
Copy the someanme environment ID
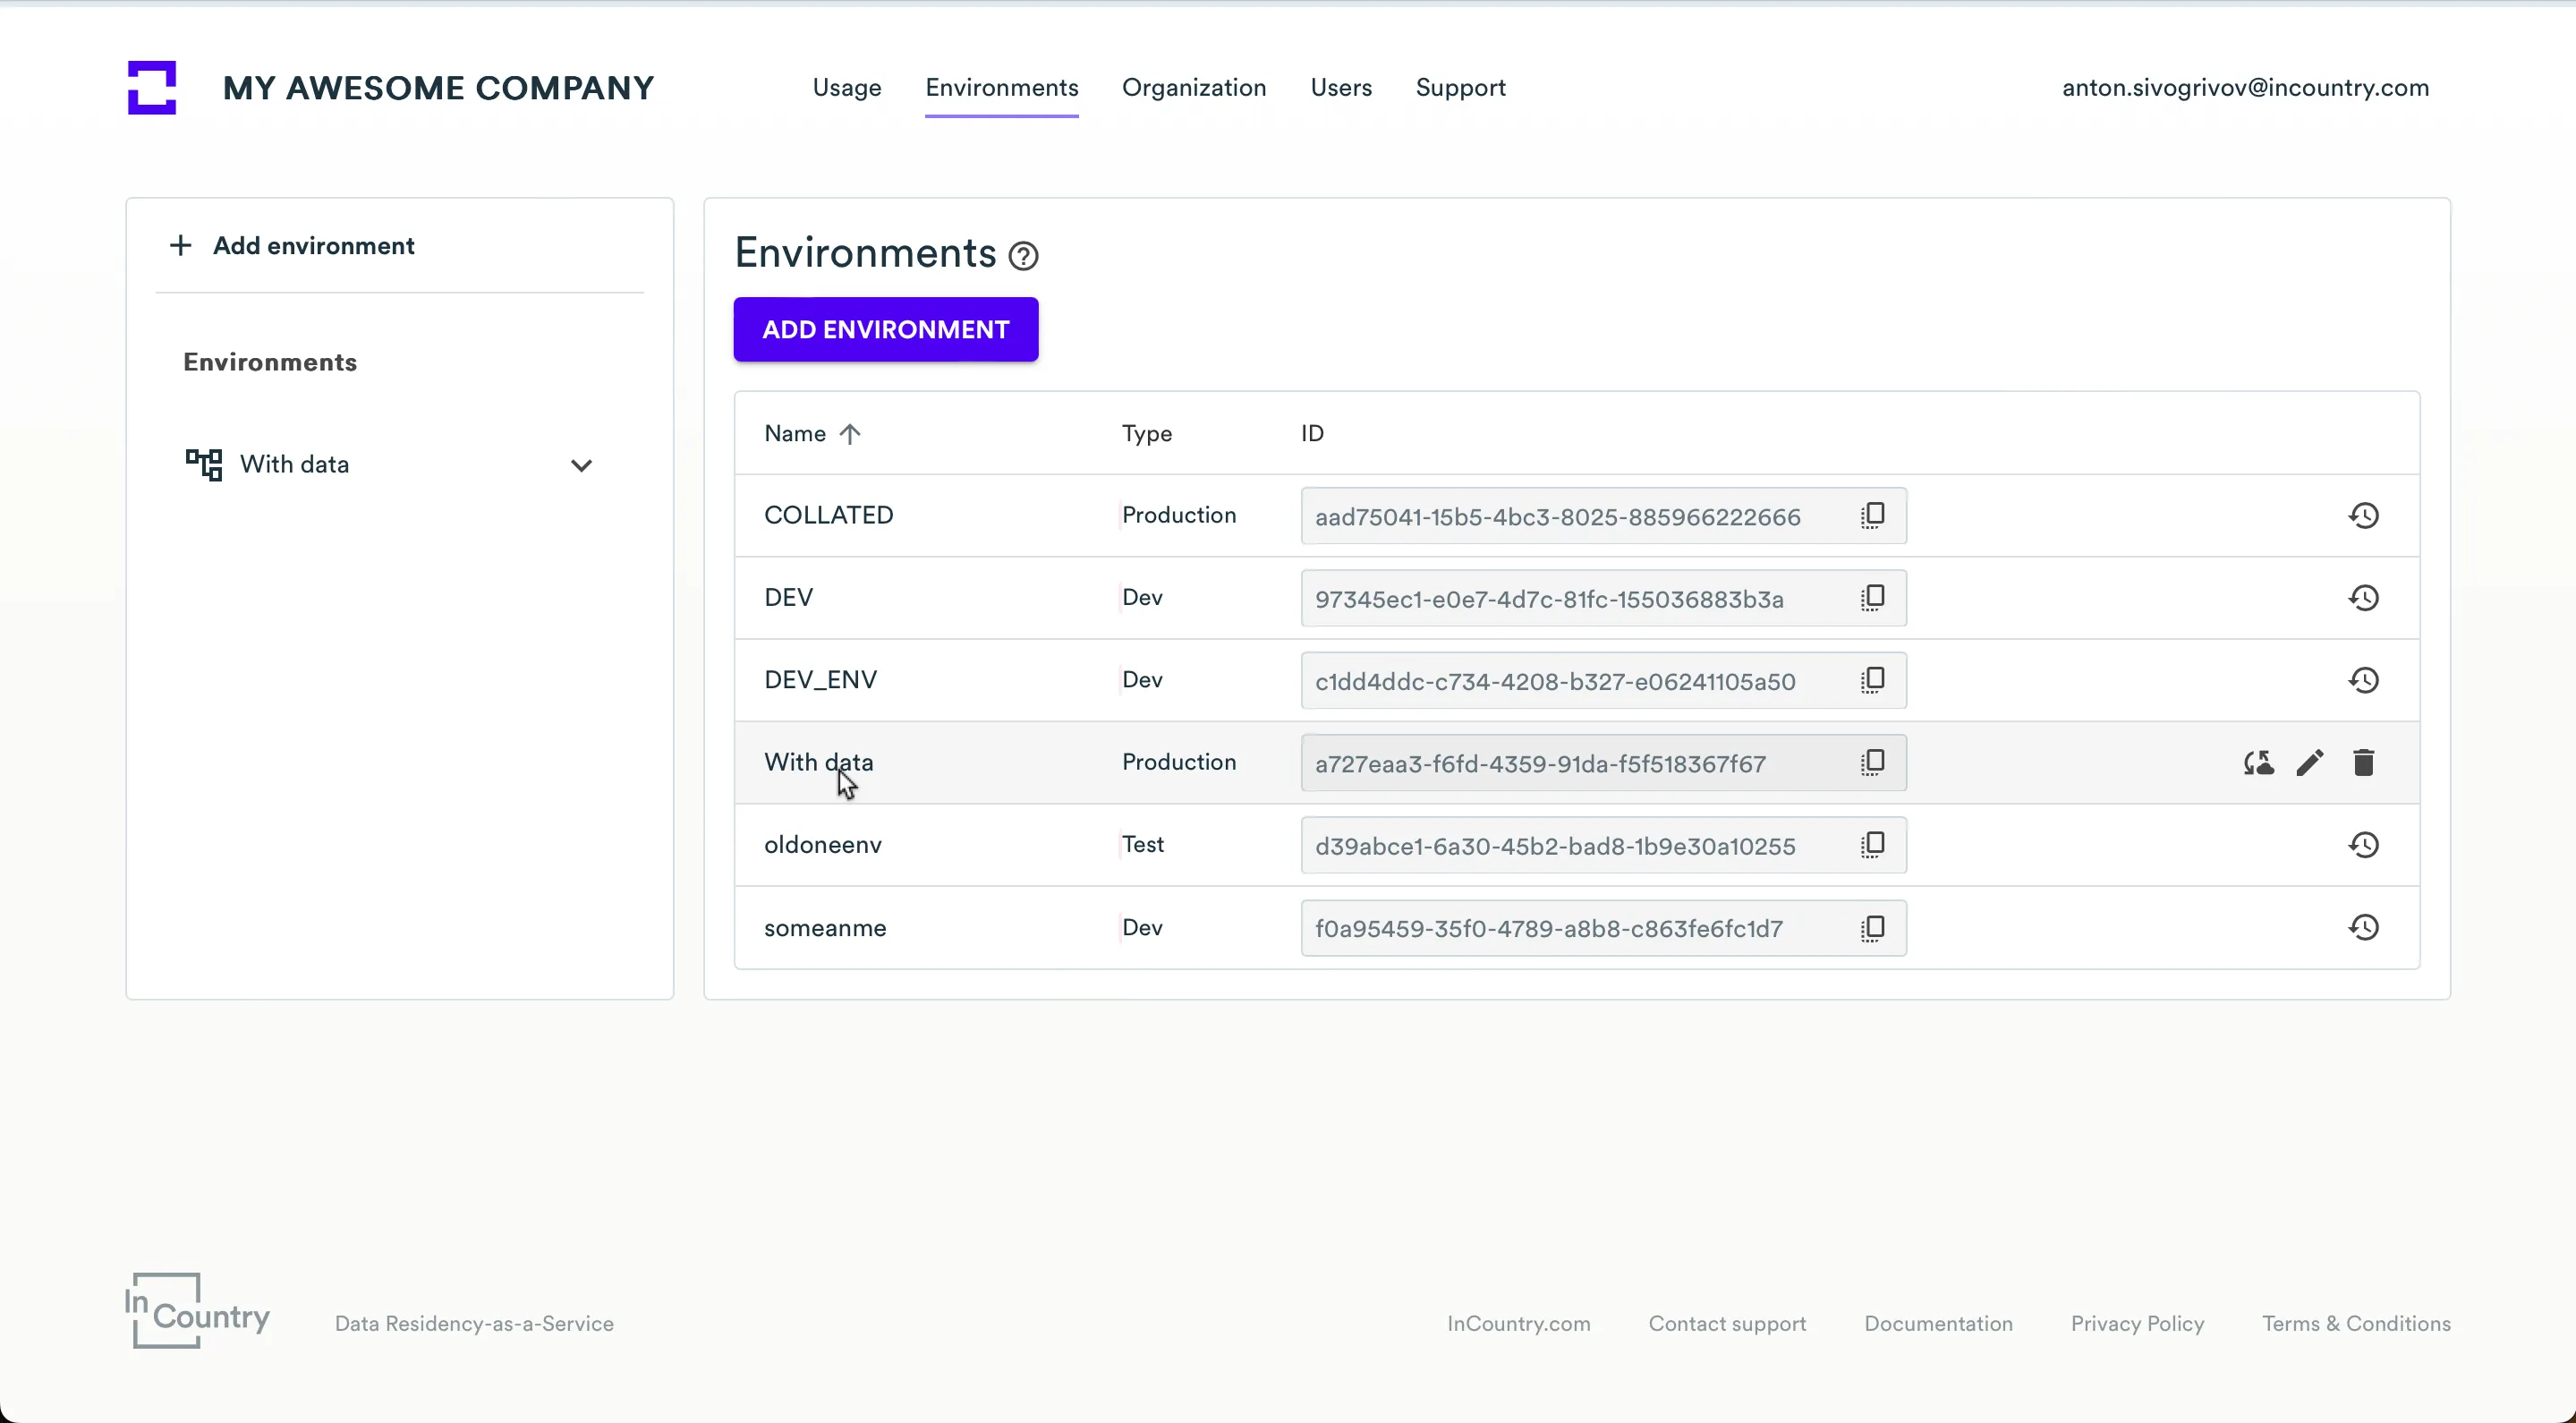[x=1872, y=928]
